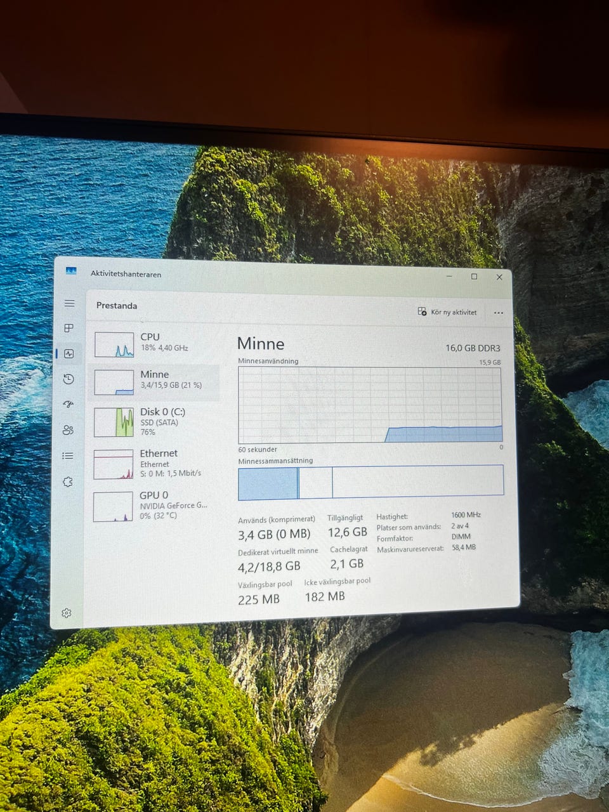Click the Prestanda page heading
Image resolution: width=609 pixels, height=812 pixels.
point(117,305)
